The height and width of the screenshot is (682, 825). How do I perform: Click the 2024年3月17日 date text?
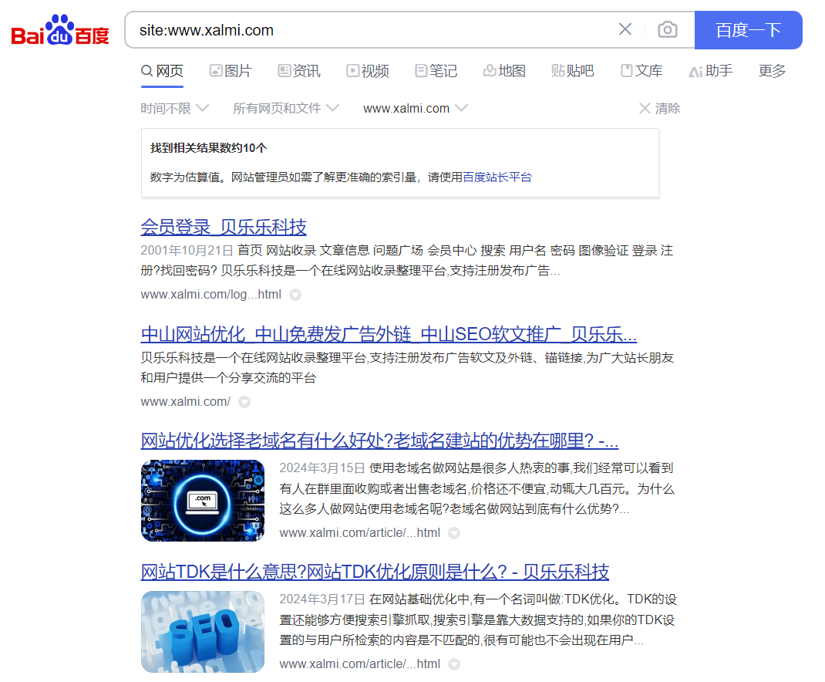(322, 599)
